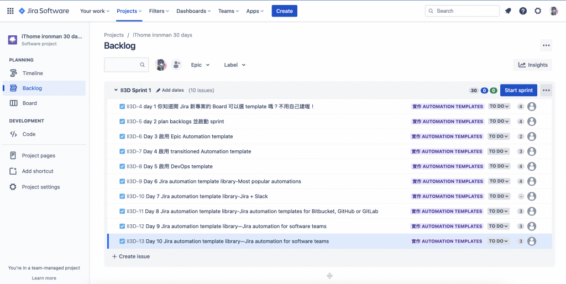This screenshot has width=566, height=284.
Task: Click the task type icon of II3D-5
Action: (122, 122)
